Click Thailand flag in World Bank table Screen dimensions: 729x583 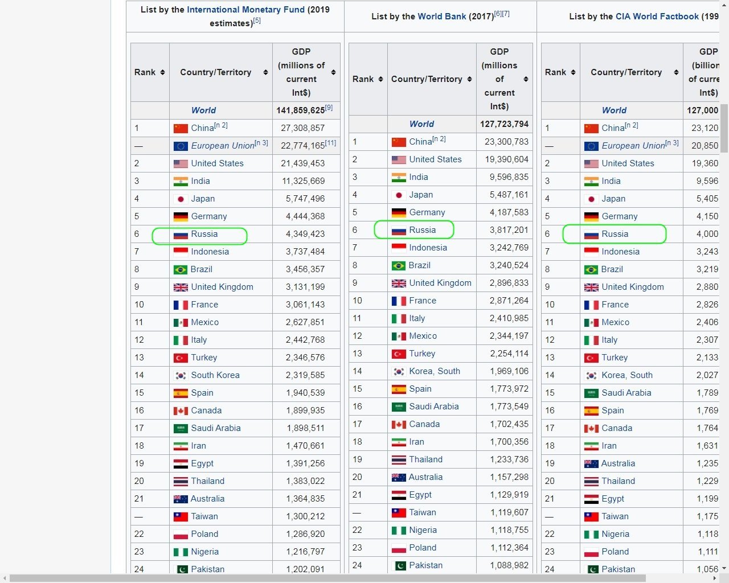(399, 460)
